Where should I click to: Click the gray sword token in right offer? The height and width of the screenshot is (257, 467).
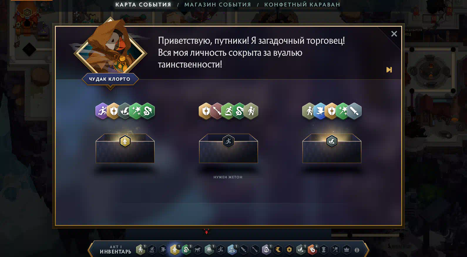coord(355,111)
